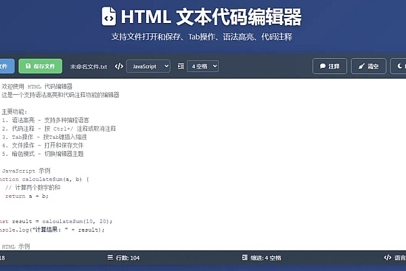Click the return a + b; line
The height and width of the screenshot is (271, 406).
pyautogui.click(x=26, y=196)
